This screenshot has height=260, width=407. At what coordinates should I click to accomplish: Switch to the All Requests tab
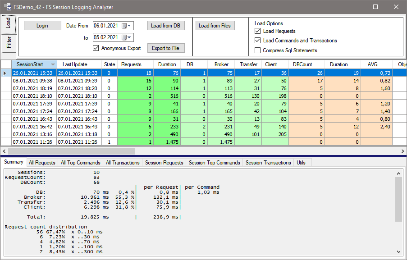(x=42, y=162)
